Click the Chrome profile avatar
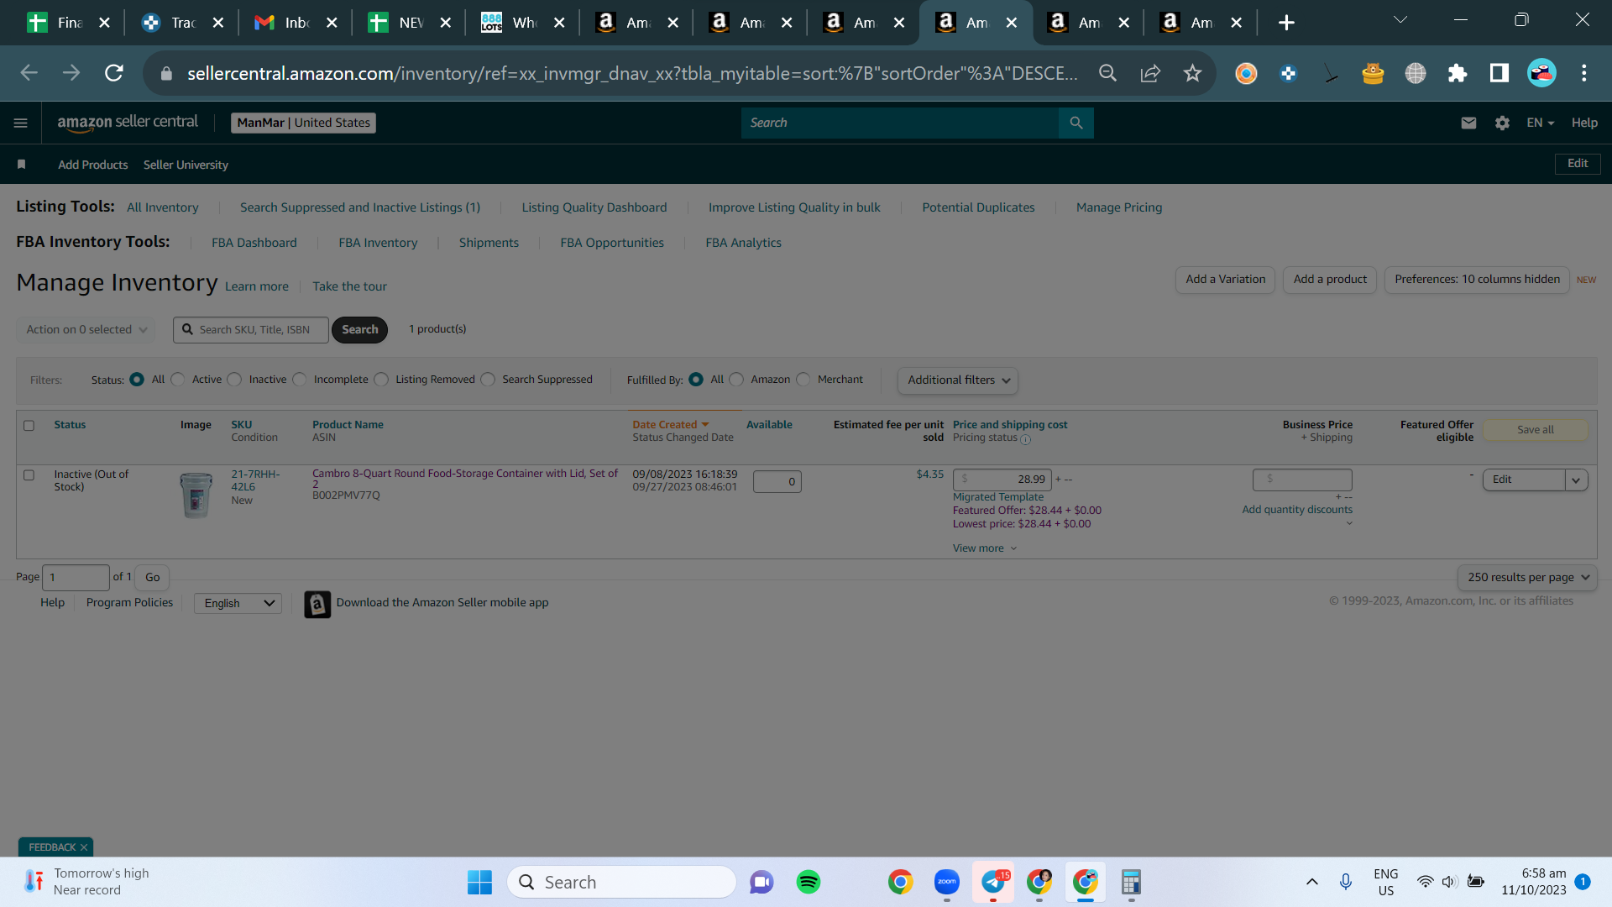 pyautogui.click(x=1541, y=73)
